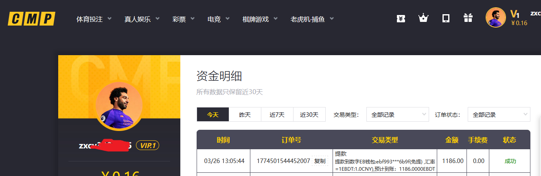
Task: Click the gift box promotions icon
Action: coord(468,18)
